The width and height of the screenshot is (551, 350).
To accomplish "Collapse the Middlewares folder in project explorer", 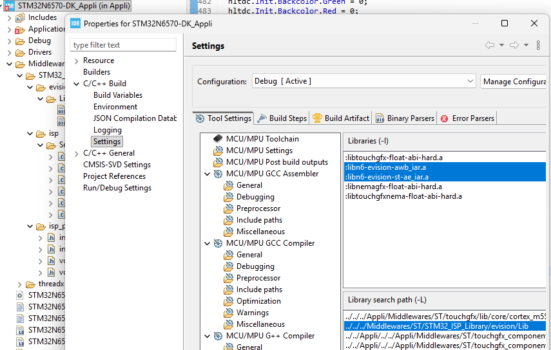I will 10,64.
